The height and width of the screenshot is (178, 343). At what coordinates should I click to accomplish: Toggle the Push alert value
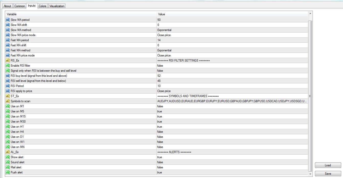(x=232, y=172)
